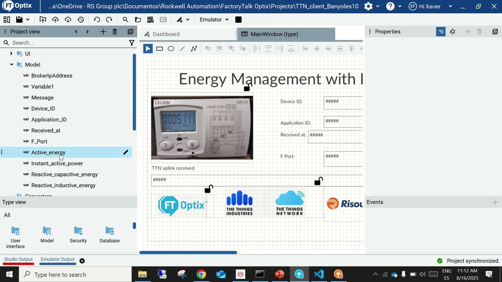Click the magnifier search icon in top toolbar

click(x=125, y=20)
